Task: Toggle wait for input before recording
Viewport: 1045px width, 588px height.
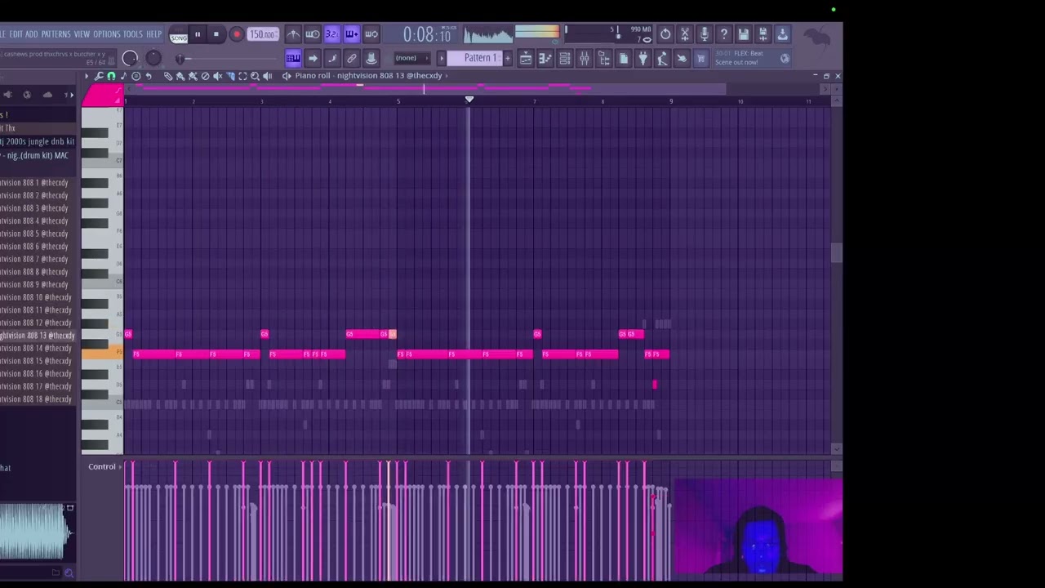Action: click(x=313, y=34)
